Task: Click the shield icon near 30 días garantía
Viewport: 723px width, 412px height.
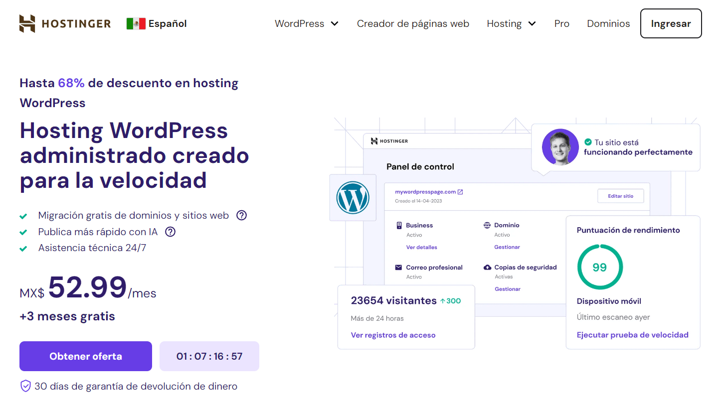Action: pyautogui.click(x=25, y=386)
